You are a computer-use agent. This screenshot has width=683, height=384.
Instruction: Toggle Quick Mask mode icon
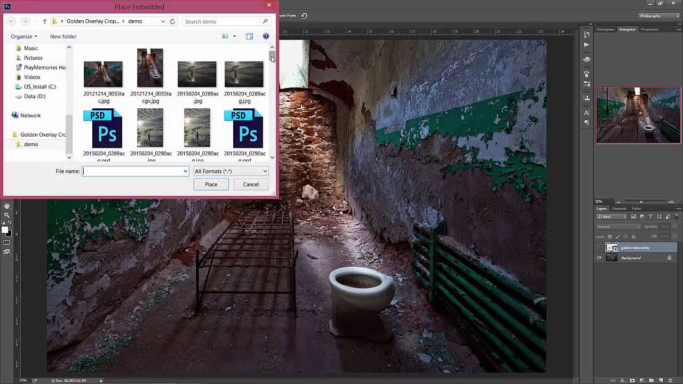coord(6,242)
